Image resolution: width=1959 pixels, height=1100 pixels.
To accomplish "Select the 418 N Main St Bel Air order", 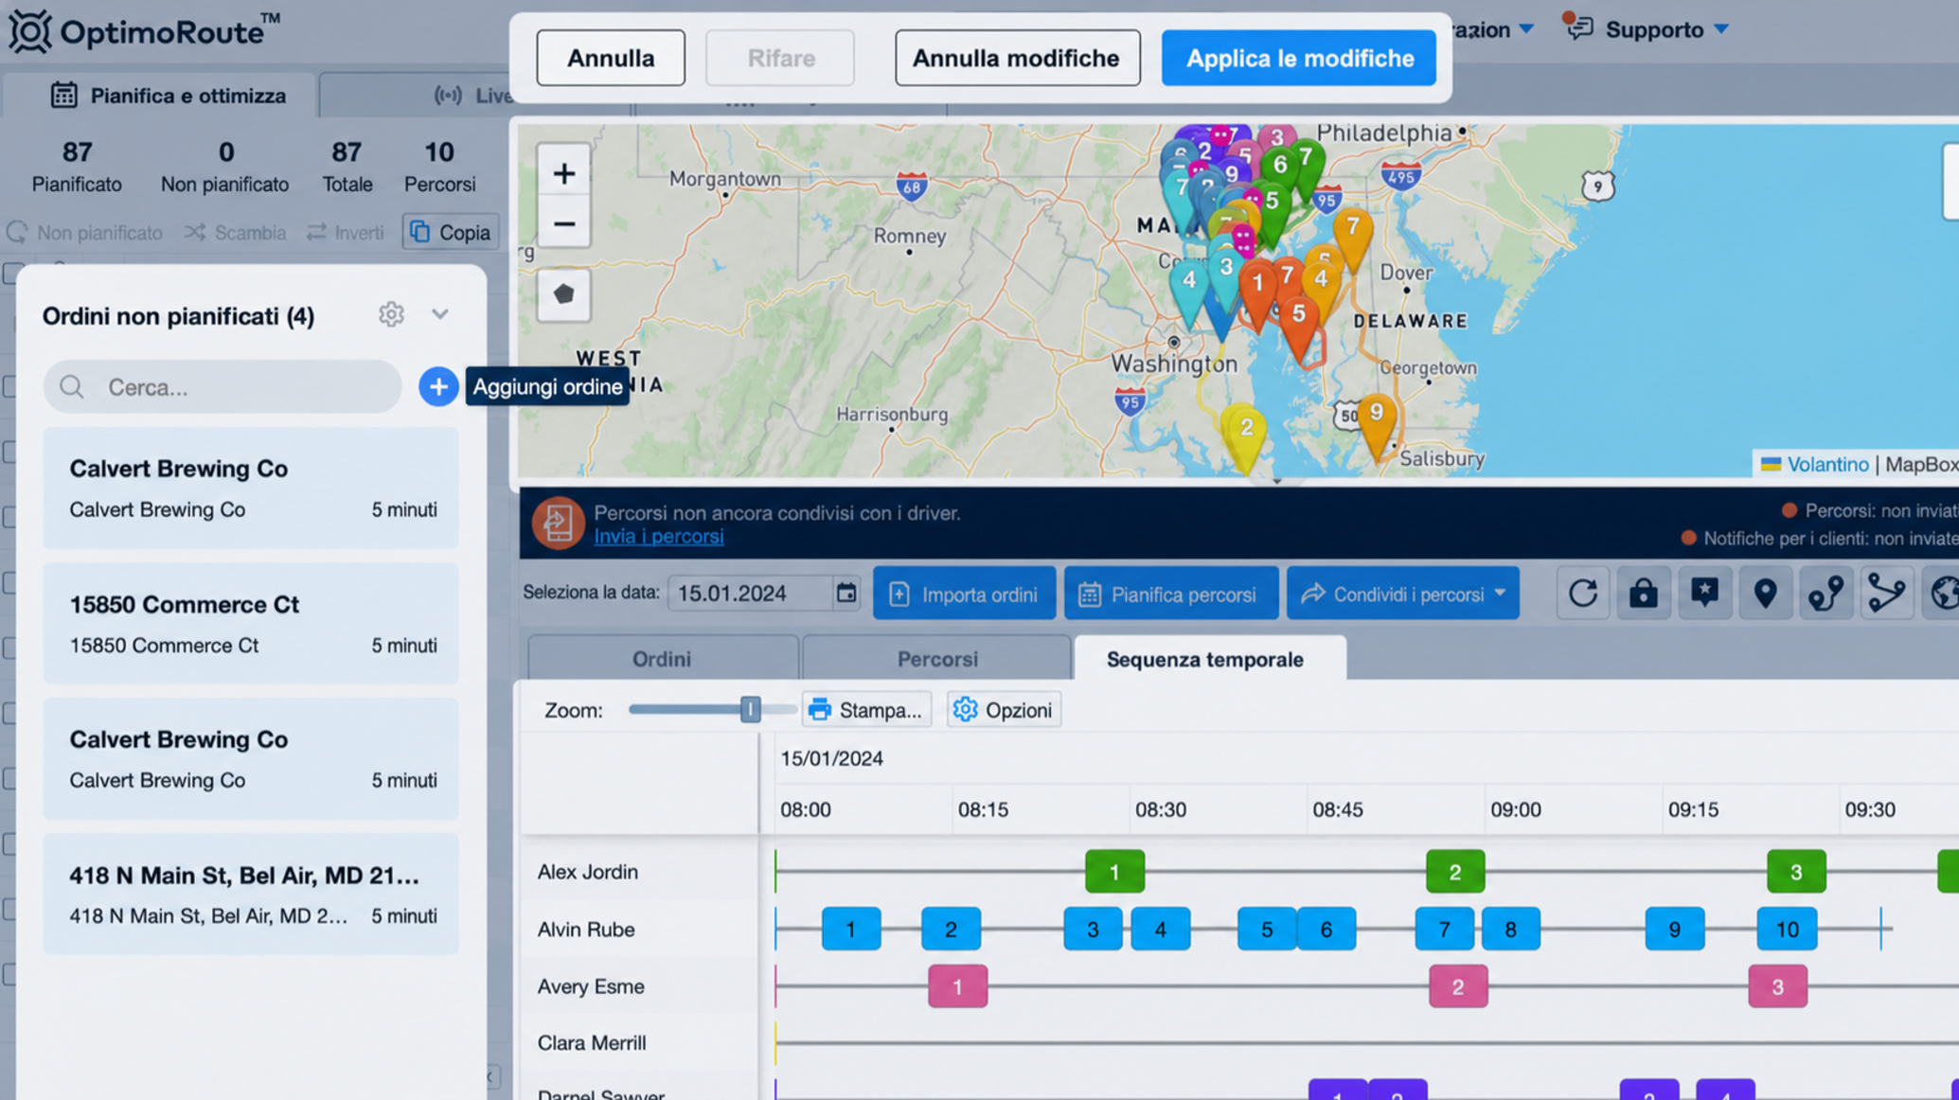I will coord(251,895).
